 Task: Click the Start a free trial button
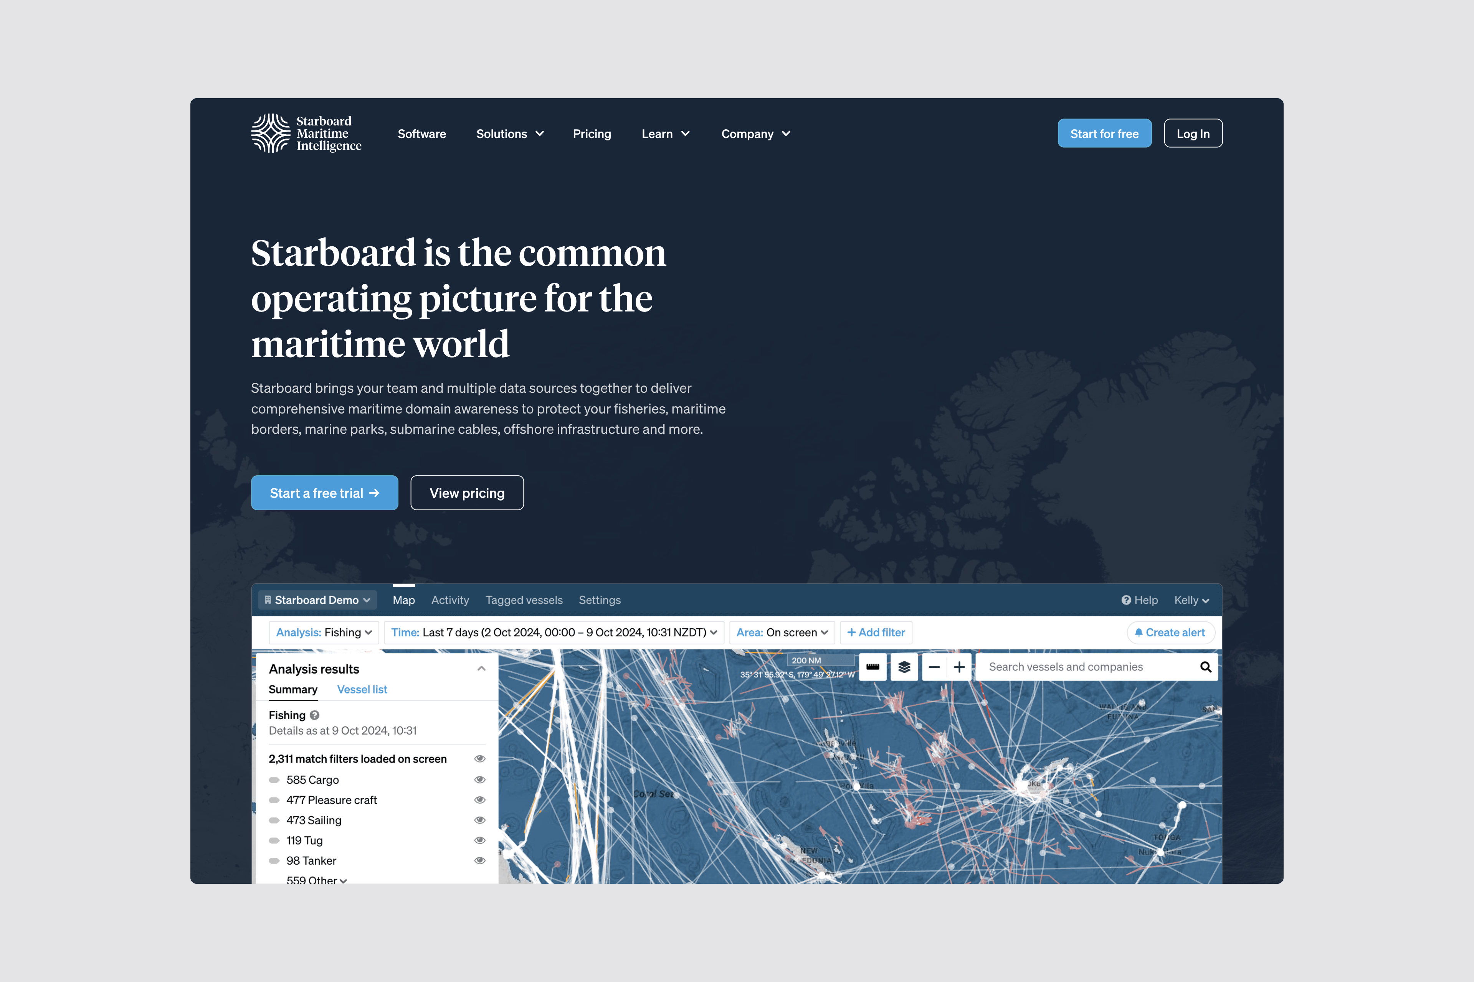click(x=324, y=493)
